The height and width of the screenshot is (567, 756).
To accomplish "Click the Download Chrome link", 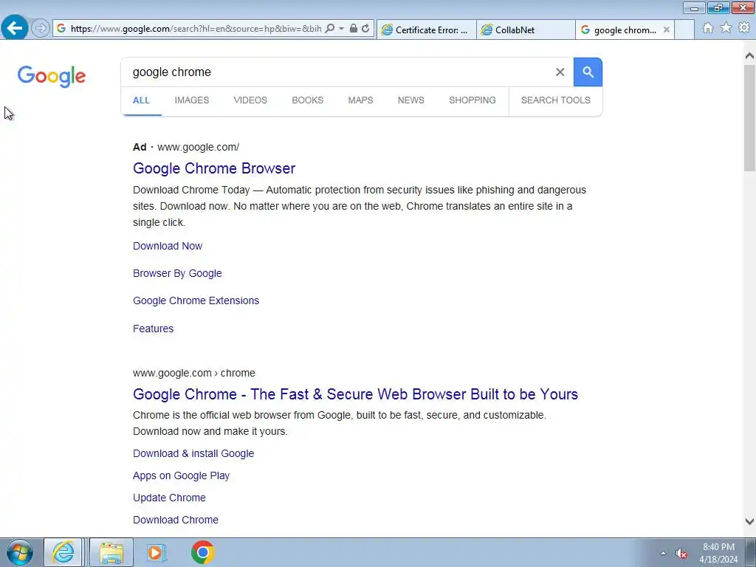I will coord(176,520).
